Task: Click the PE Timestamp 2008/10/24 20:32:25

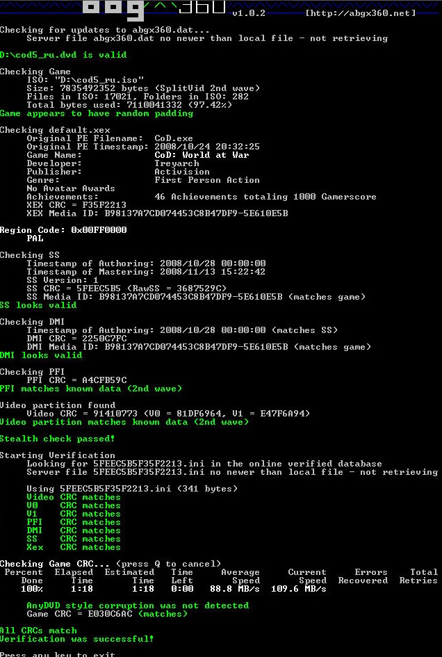Action: (207, 147)
